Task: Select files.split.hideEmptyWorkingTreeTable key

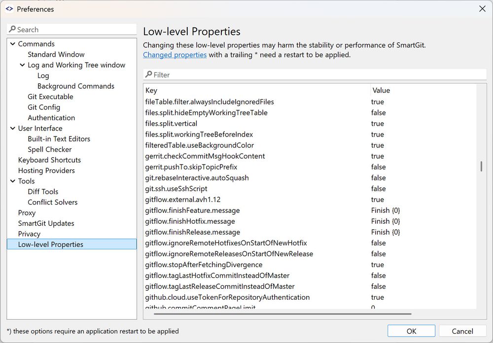Action: [206, 112]
